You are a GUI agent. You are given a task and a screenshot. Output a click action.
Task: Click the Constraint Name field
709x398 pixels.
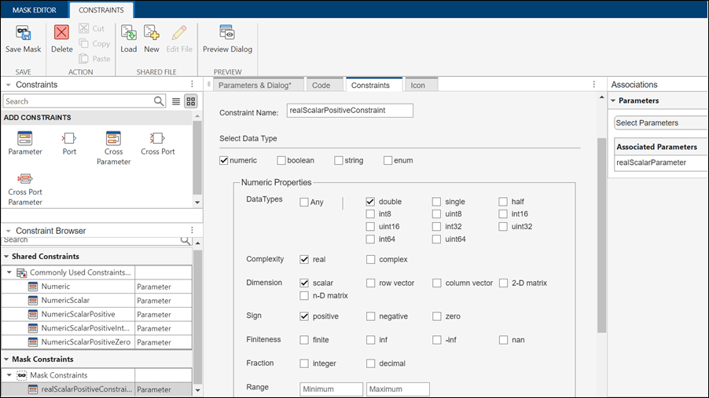(350, 110)
